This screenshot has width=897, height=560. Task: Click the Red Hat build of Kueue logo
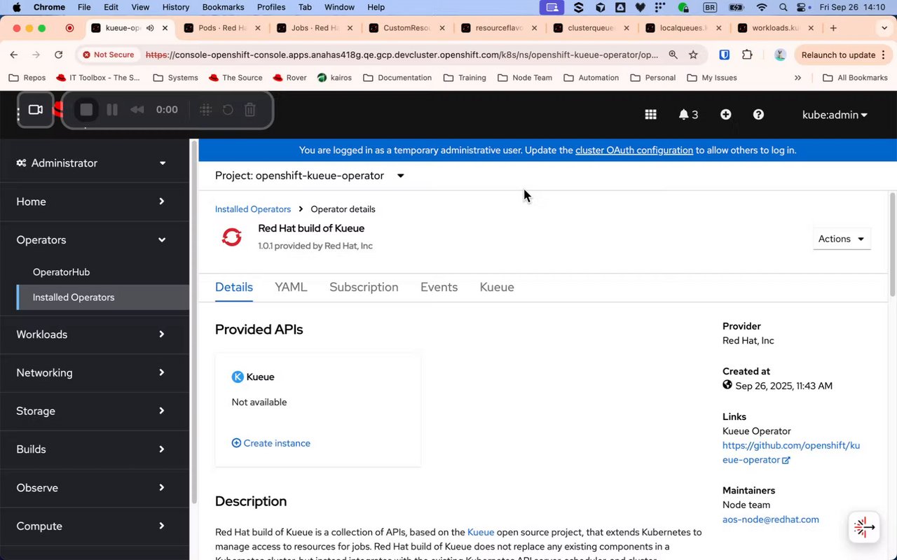[231, 237]
